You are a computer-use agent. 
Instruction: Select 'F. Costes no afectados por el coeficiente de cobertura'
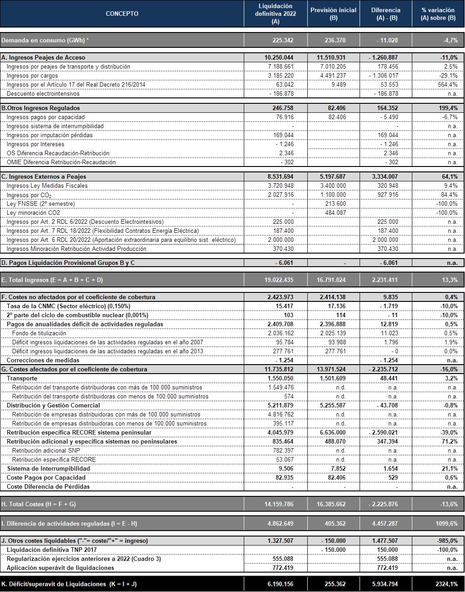(x=78, y=297)
